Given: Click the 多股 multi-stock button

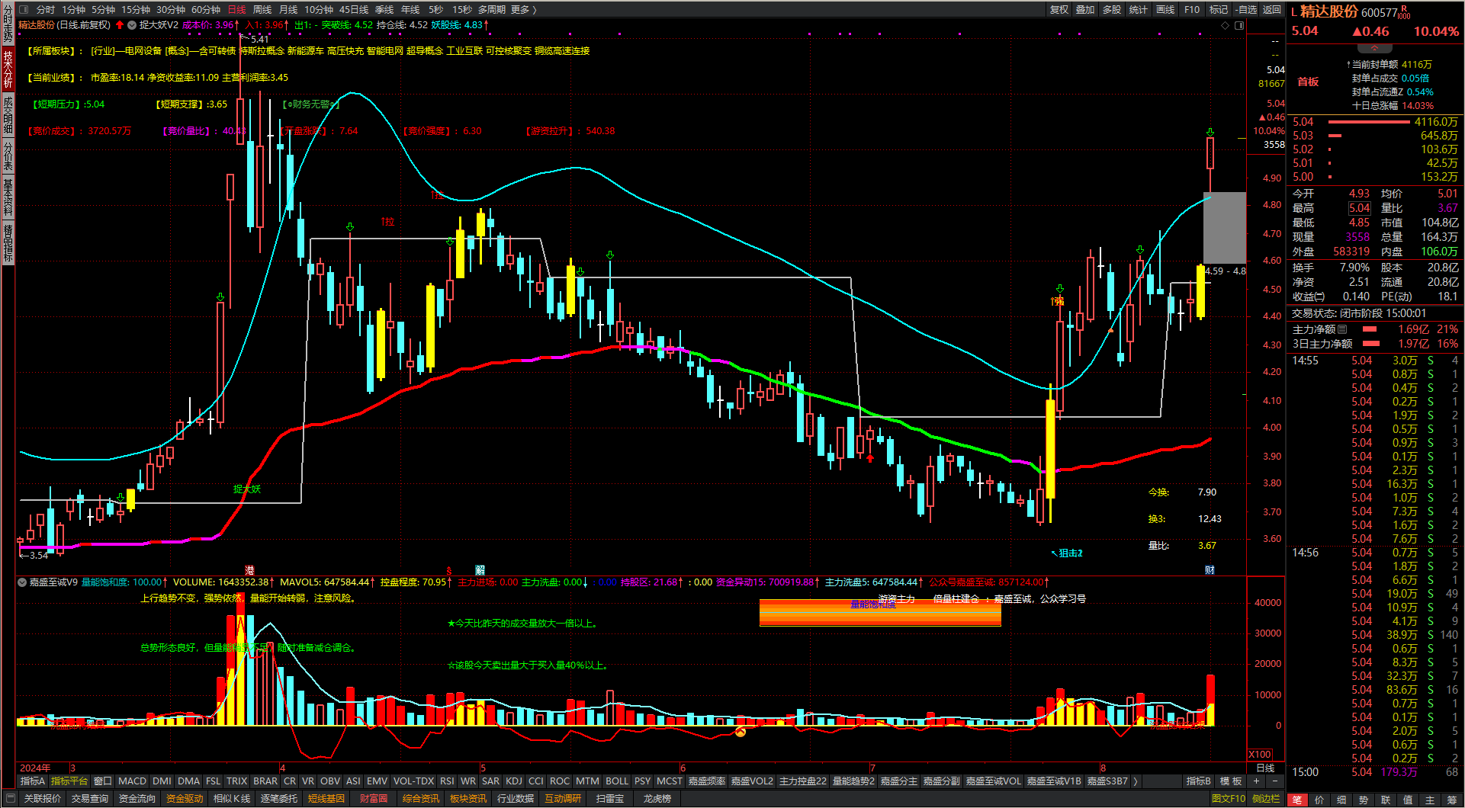Looking at the screenshot, I should pyautogui.click(x=1112, y=10).
